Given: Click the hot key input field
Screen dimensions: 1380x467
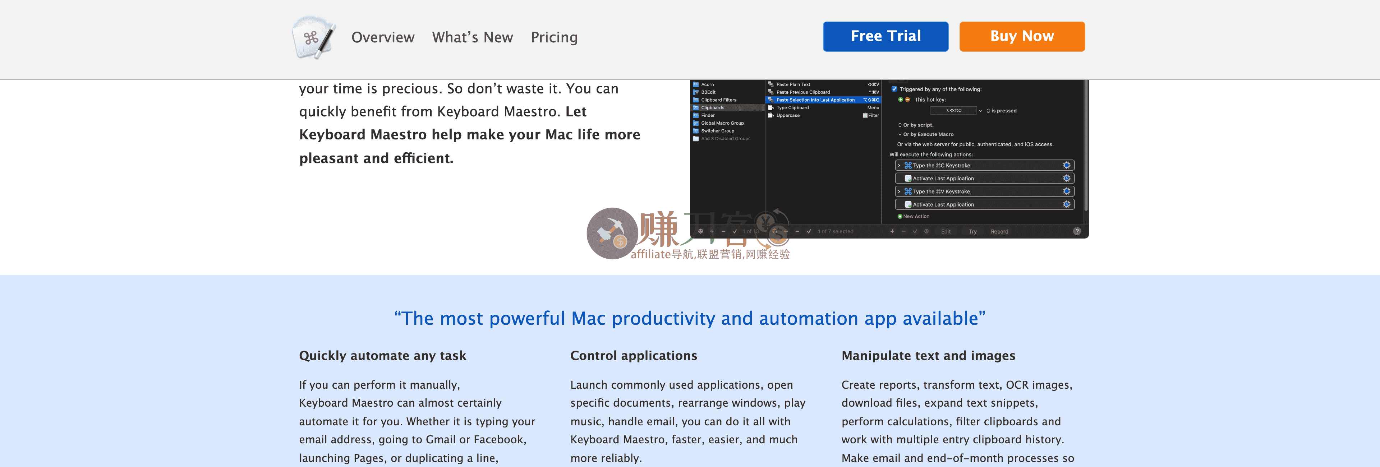Looking at the screenshot, I should click(953, 111).
